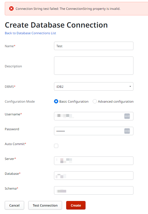Image resolution: width=148 pixels, height=214 pixels.
Task: Select the Server input field
Action: tap(94, 161)
